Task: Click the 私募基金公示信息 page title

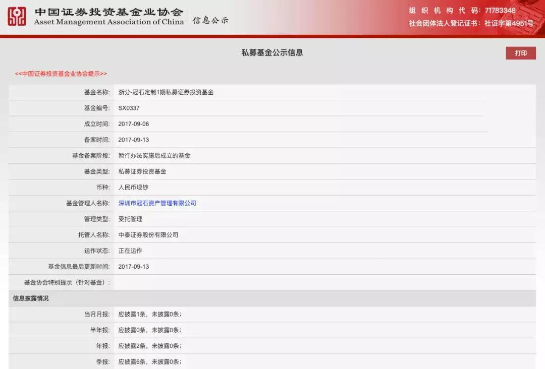Action: pyautogui.click(x=272, y=52)
